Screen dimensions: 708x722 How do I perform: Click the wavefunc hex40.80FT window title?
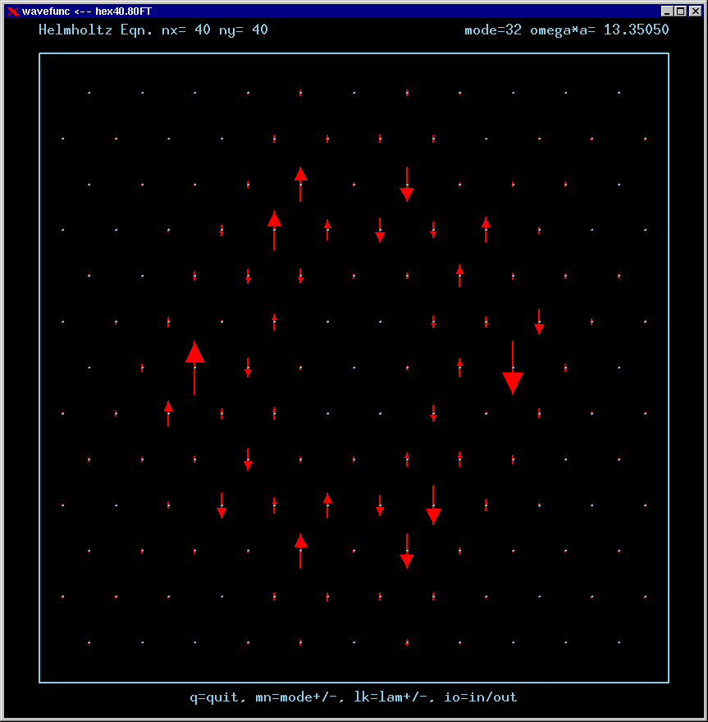click(x=86, y=11)
